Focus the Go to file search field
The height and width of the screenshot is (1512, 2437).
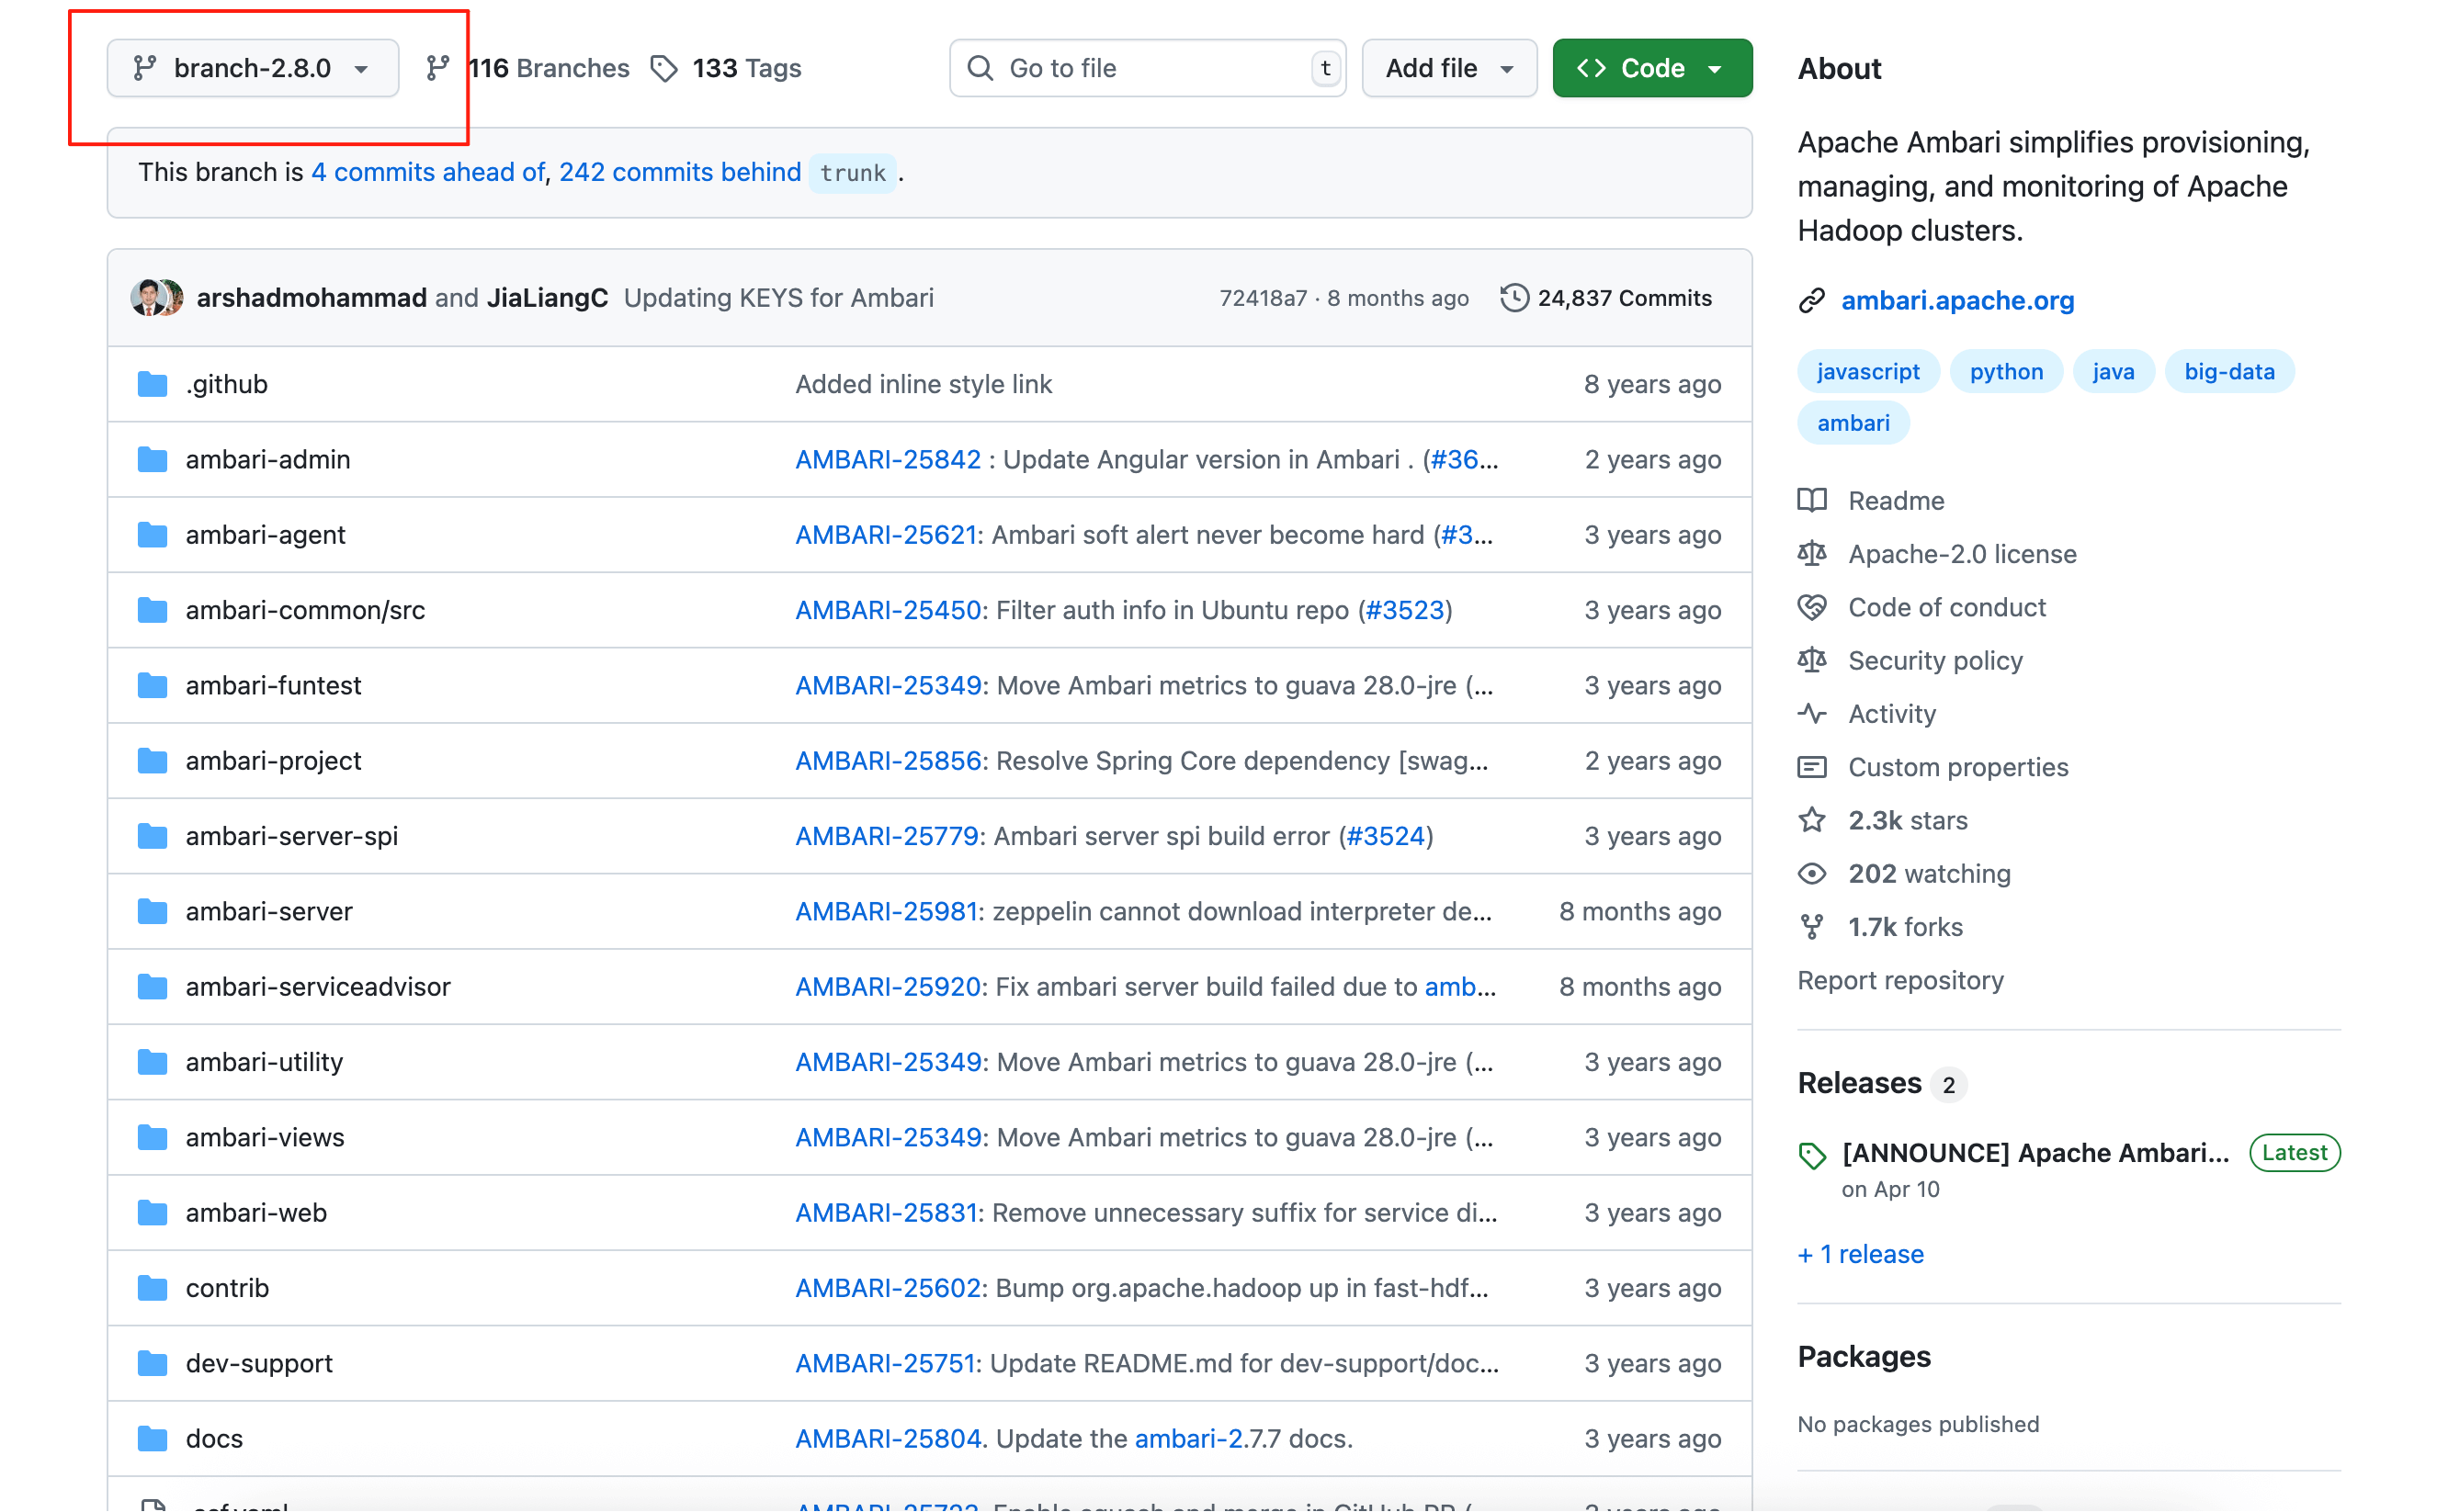coord(1148,68)
